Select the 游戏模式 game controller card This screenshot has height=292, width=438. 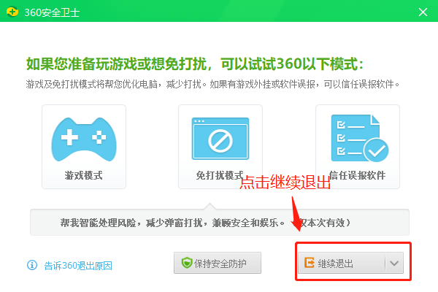84,147
